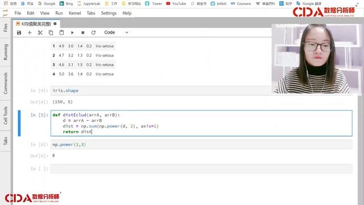
Task: Open the JupyterLab bookmark
Action: click(x=89, y=3)
